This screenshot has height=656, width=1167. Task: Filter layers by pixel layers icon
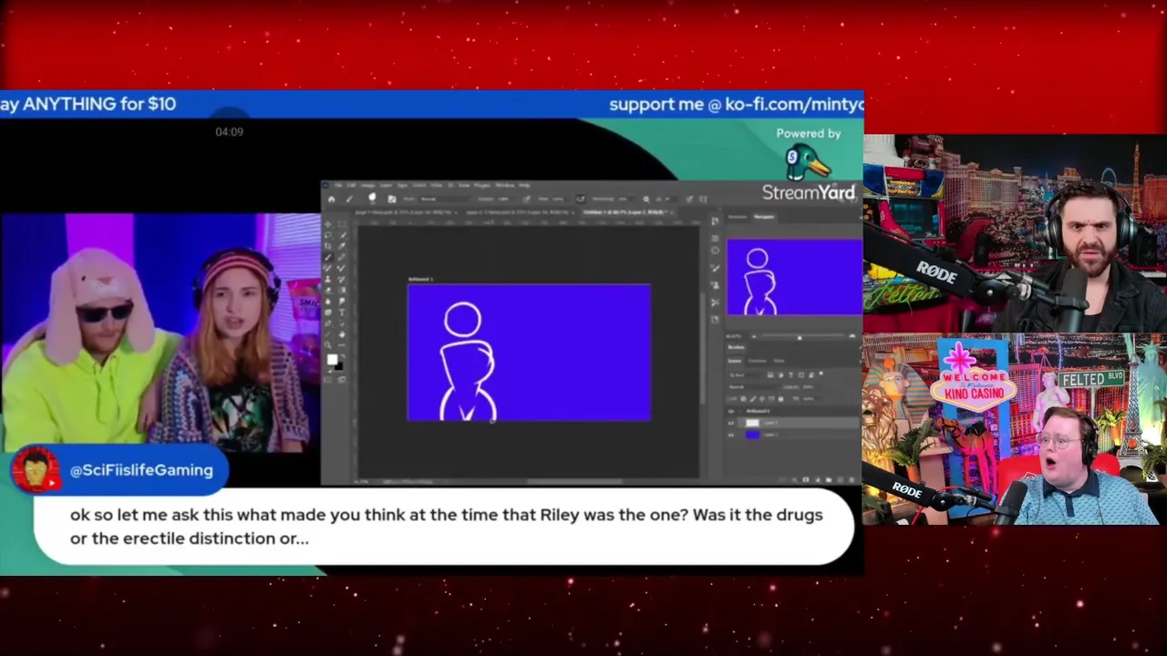[x=770, y=374]
